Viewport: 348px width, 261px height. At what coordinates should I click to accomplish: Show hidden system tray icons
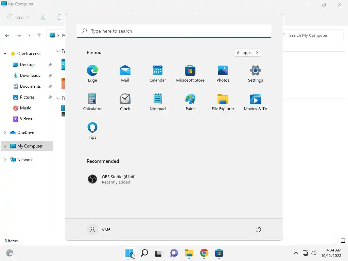(x=296, y=253)
